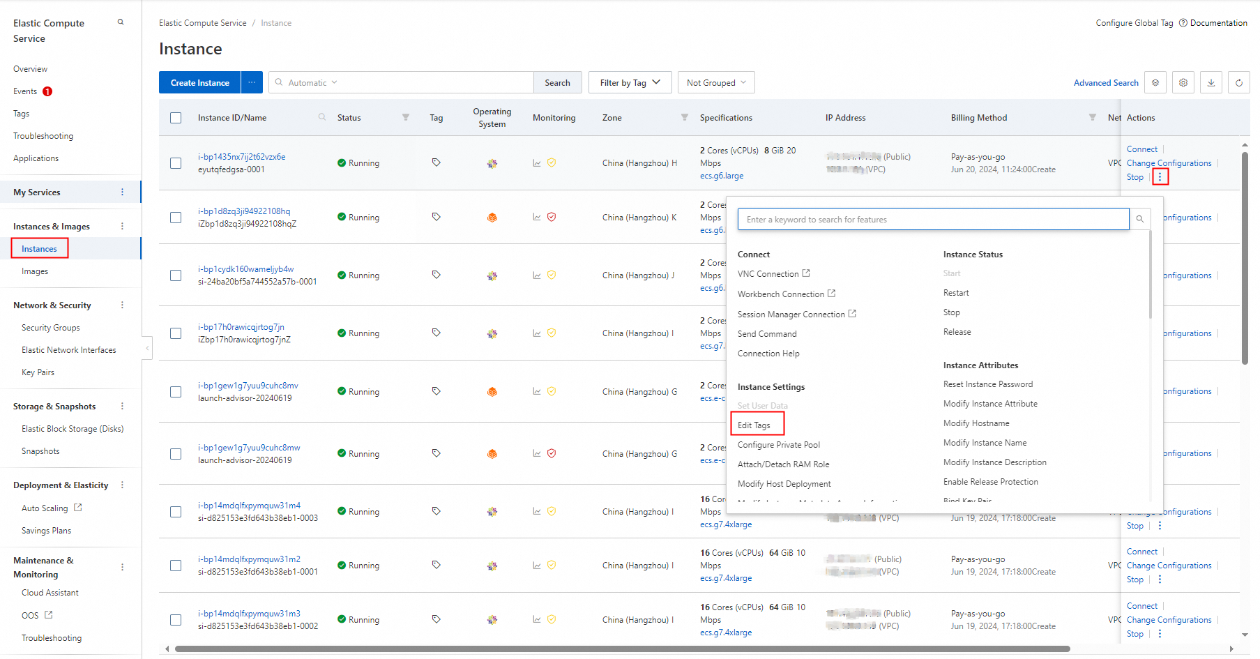
Task: Click the Search button
Action: coord(557,82)
